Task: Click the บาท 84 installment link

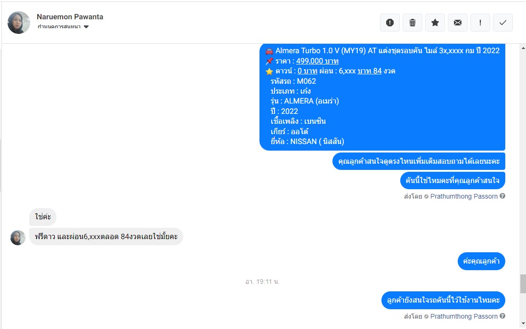Action: [369, 71]
